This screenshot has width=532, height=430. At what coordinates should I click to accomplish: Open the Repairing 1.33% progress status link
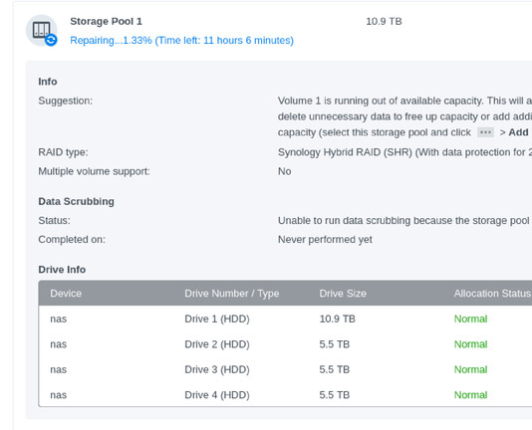coord(181,41)
